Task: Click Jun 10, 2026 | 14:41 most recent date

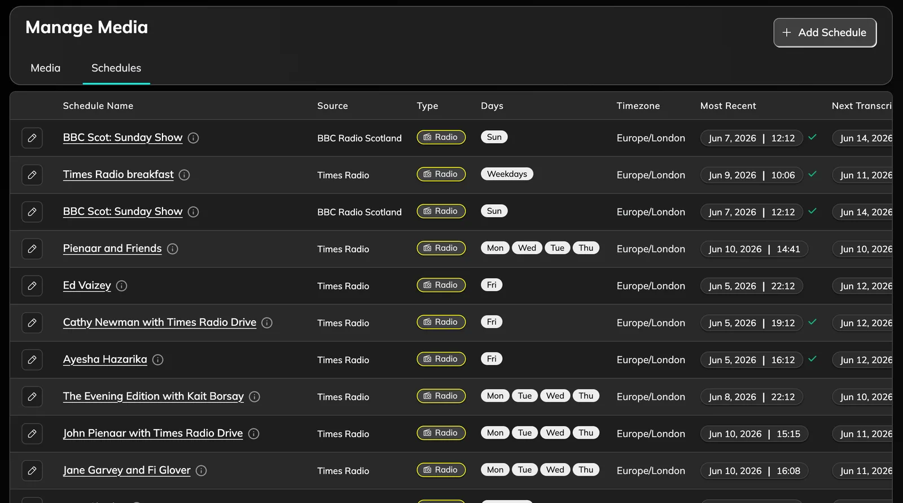Action: [x=754, y=249]
